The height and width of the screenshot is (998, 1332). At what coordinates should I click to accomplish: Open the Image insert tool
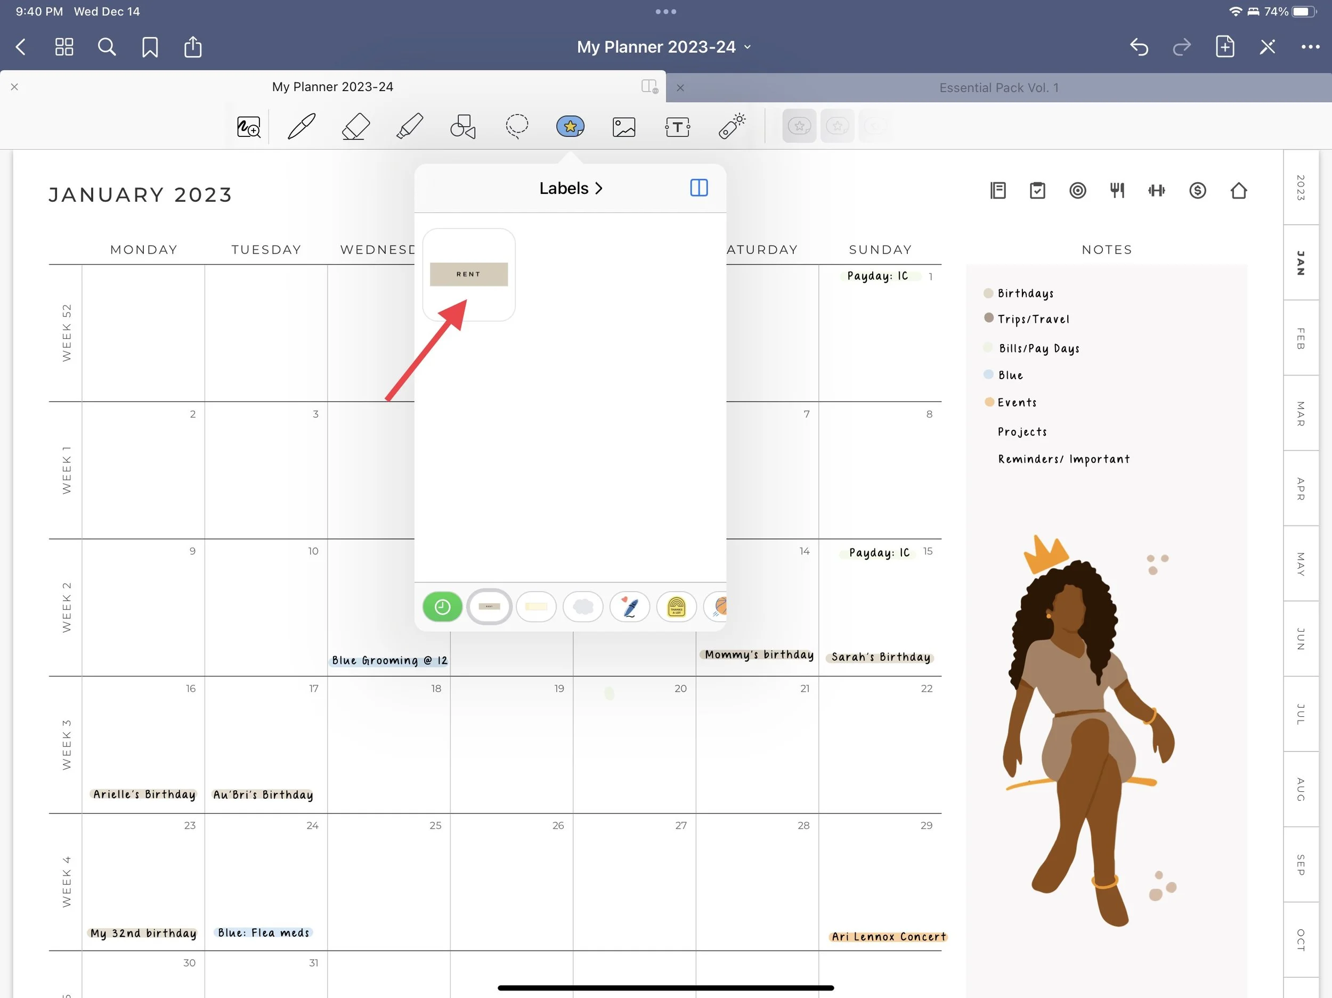pos(624,126)
